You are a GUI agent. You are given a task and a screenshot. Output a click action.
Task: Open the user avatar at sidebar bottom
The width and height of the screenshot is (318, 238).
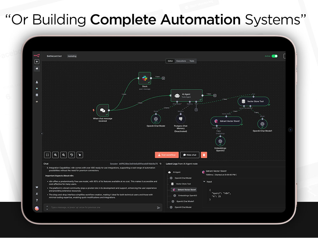(37, 208)
